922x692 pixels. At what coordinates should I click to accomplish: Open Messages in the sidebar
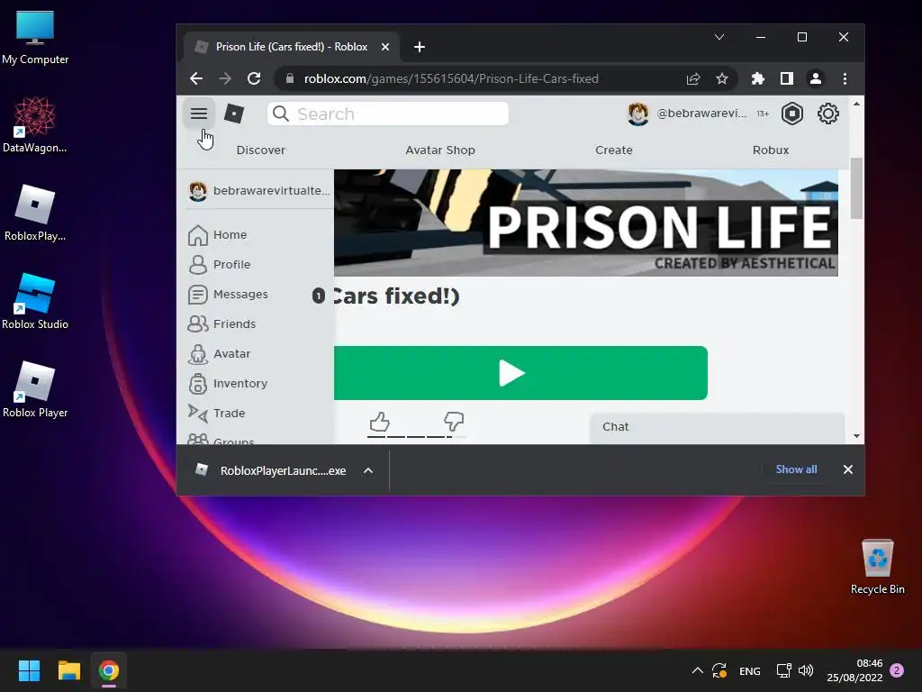pyautogui.click(x=240, y=295)
